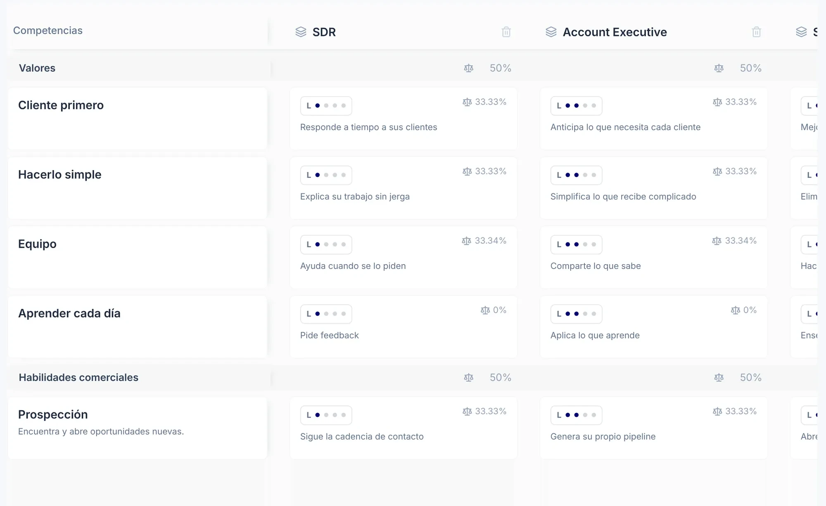Open level selector on Account Executive Cliente primero card
The height and width of the screenshot is (506, 826).
point(576,106)
